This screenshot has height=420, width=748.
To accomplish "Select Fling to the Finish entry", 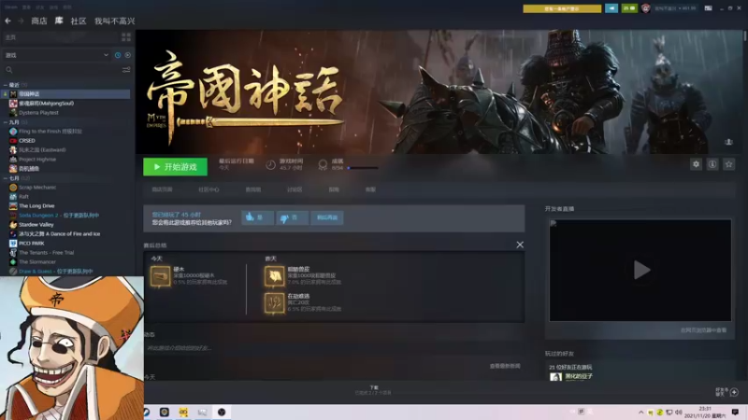I will 50,131.
